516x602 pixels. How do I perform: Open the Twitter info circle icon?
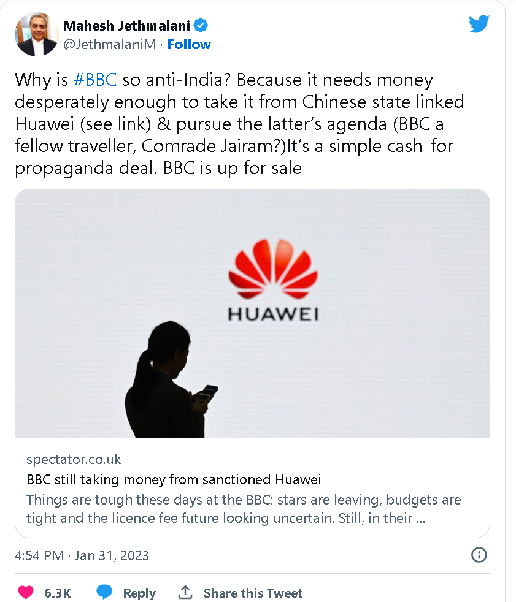[x=479, y=555]
